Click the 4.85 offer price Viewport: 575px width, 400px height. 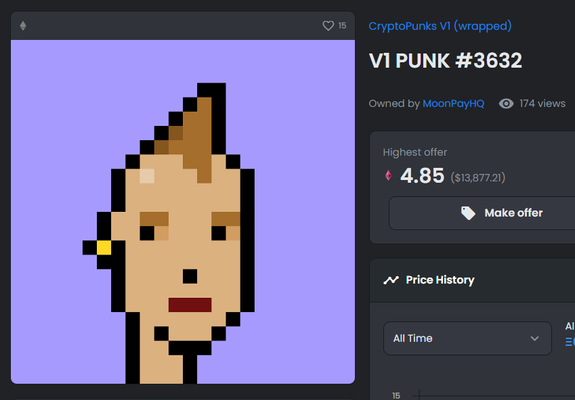422,175
